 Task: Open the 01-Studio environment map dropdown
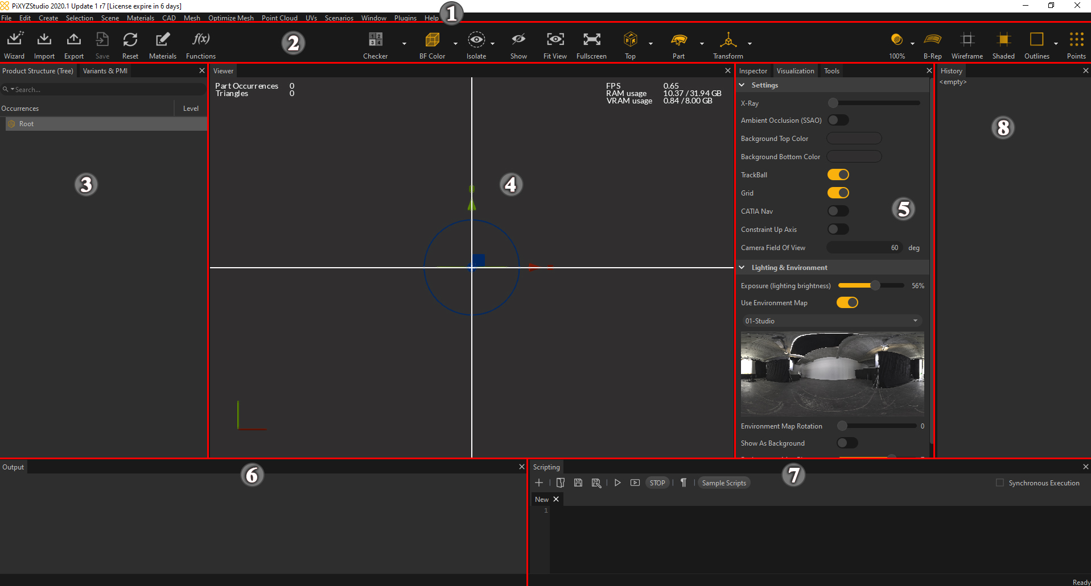(831, 321)
